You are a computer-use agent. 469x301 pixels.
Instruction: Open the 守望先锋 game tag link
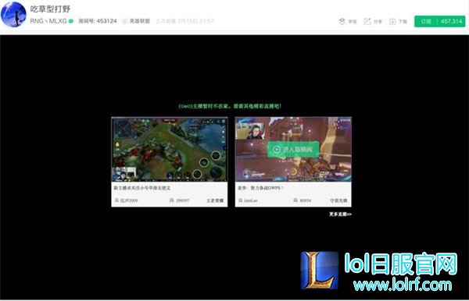[x=338, y=200]
